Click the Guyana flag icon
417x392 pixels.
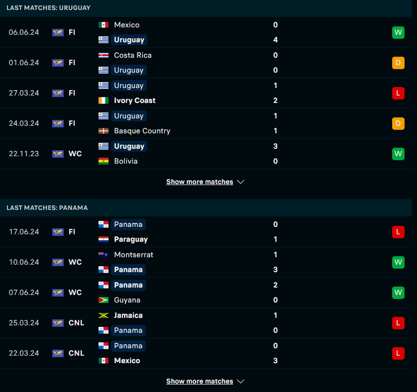pos(103,299)
